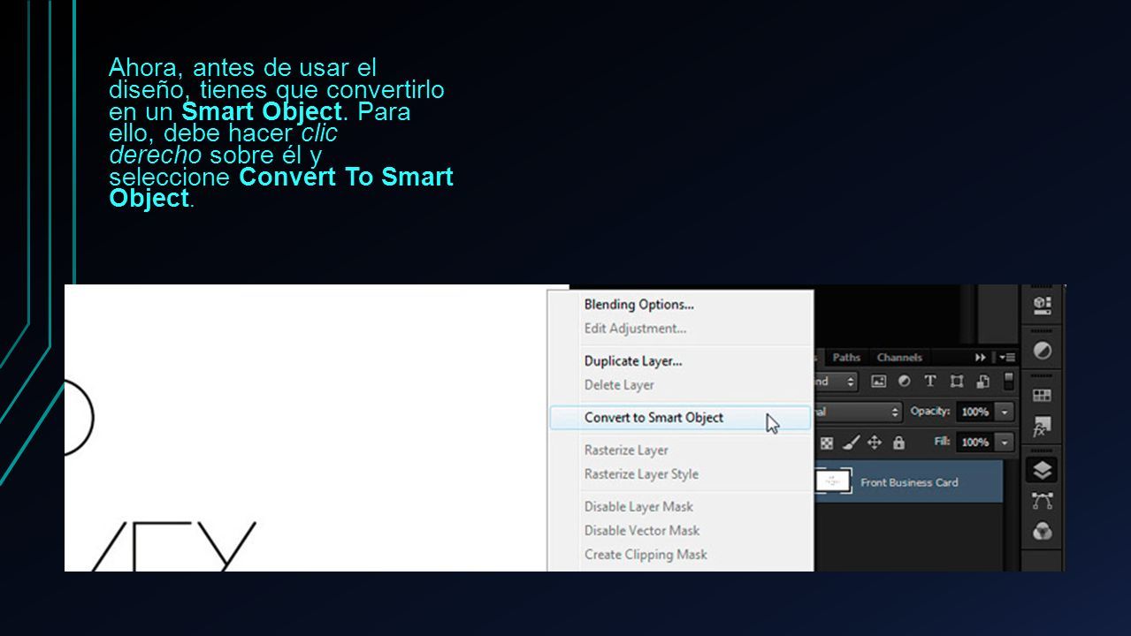Lock all padlock icon
Image resolution: width=1131 pixels, height=636 pixels.
[898, 443]
